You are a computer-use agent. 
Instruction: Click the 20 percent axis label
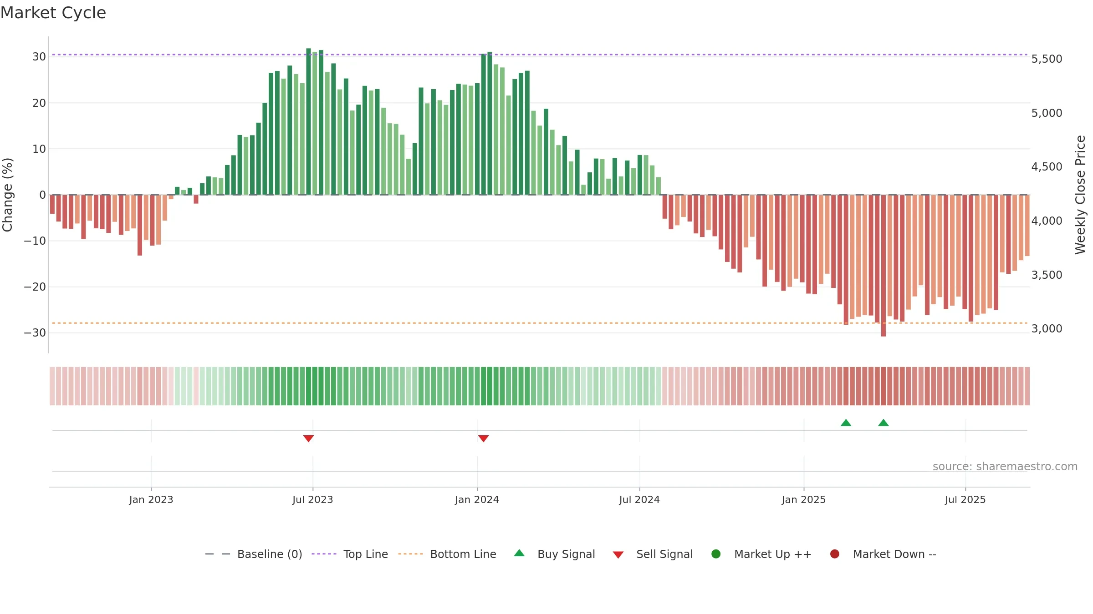39,103
